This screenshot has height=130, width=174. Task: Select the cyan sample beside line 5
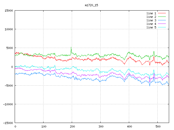coord(162,27)
